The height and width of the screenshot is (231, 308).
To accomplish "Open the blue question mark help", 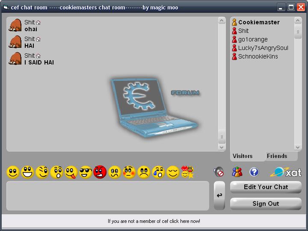I will click(x=254, y=172).
